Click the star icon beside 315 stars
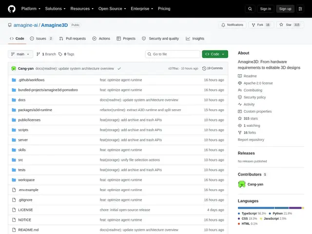The width and height of the screenshot is (312, 234). pyautogui.click(x=240, y=118)
